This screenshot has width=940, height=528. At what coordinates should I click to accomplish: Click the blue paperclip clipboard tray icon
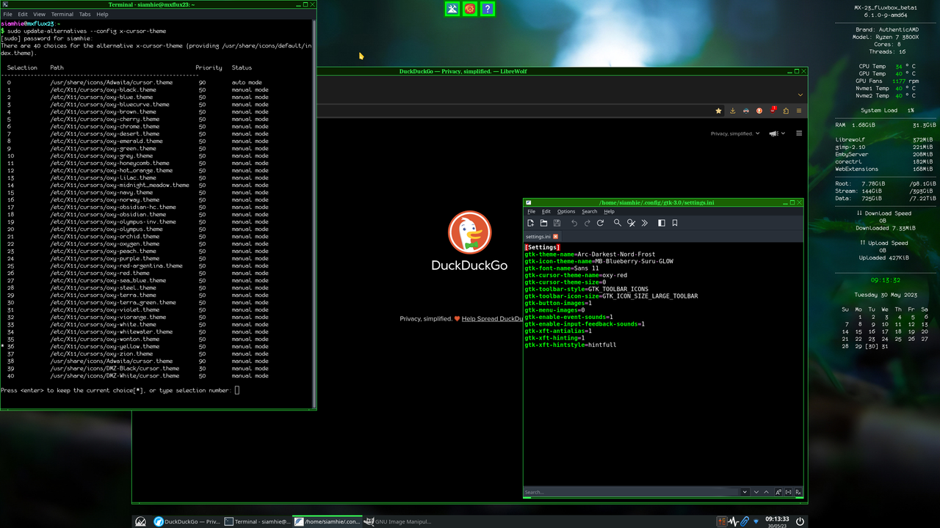(x=745, y=521)
